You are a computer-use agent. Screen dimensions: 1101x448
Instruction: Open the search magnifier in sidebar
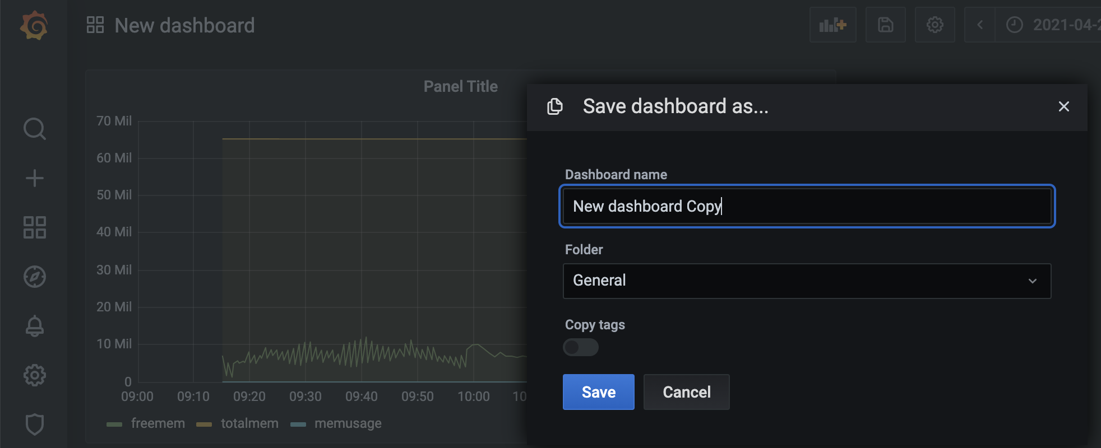coord(34,129)
